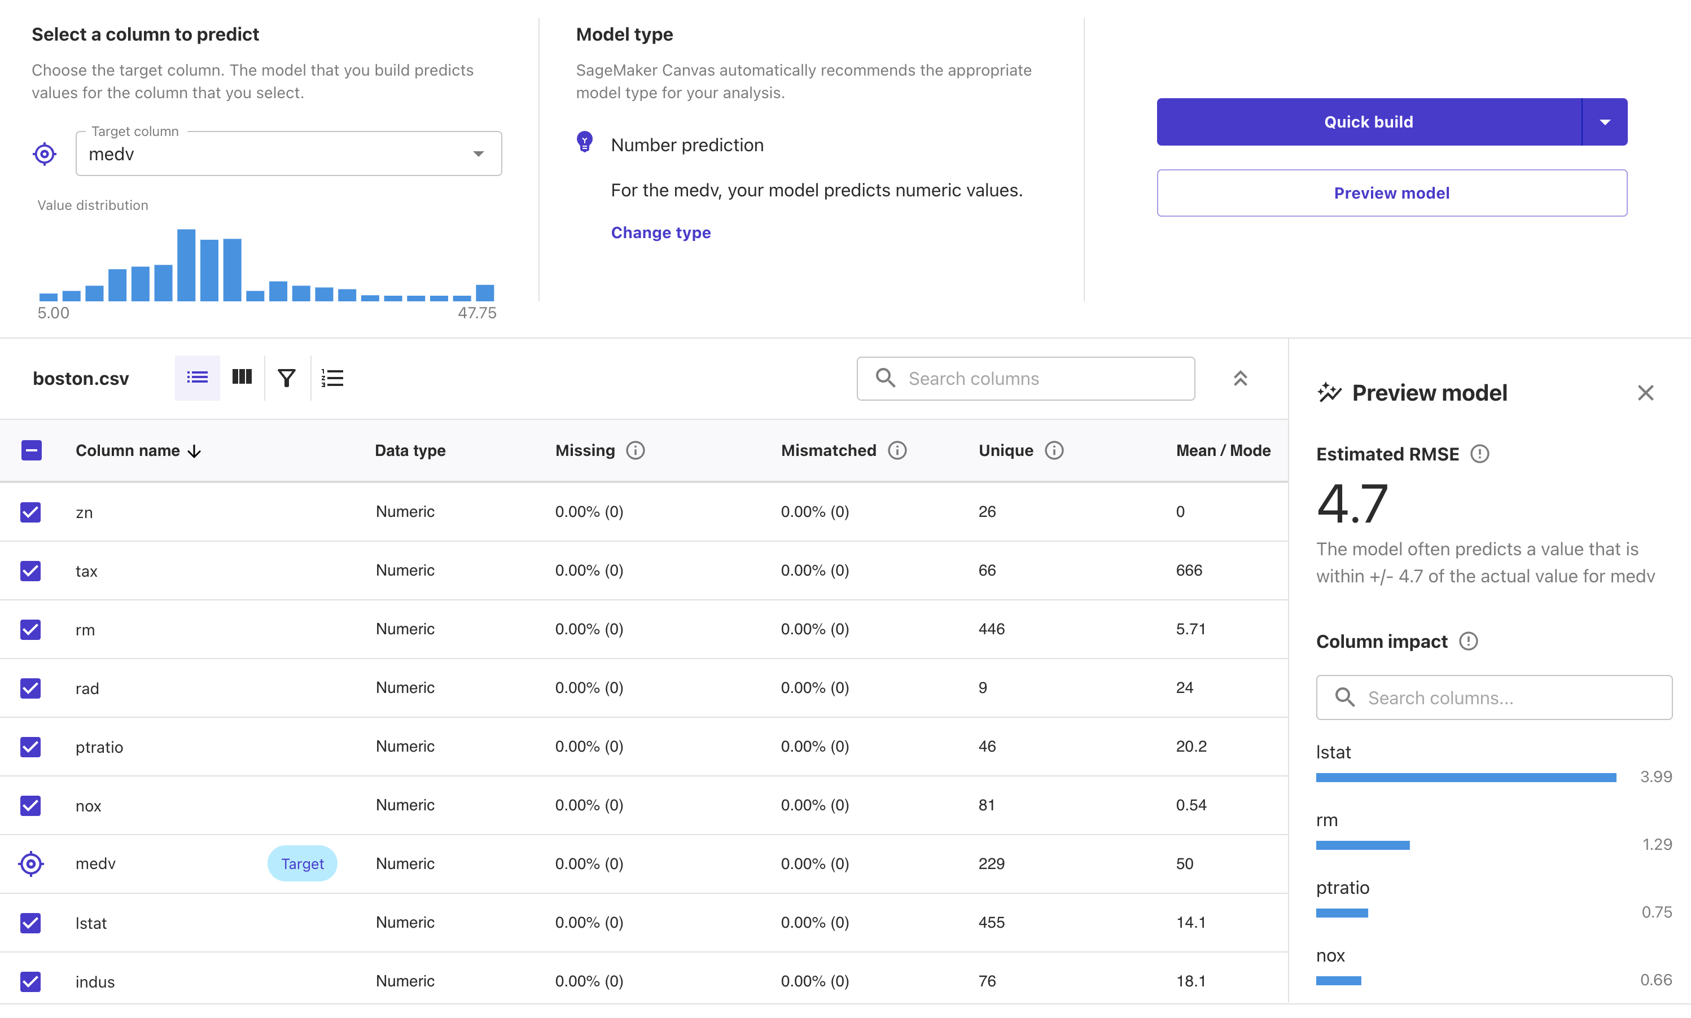Screen dimensions: 1691x1018
Task: Close the Preview model panel
Action: coord(1646,393)
